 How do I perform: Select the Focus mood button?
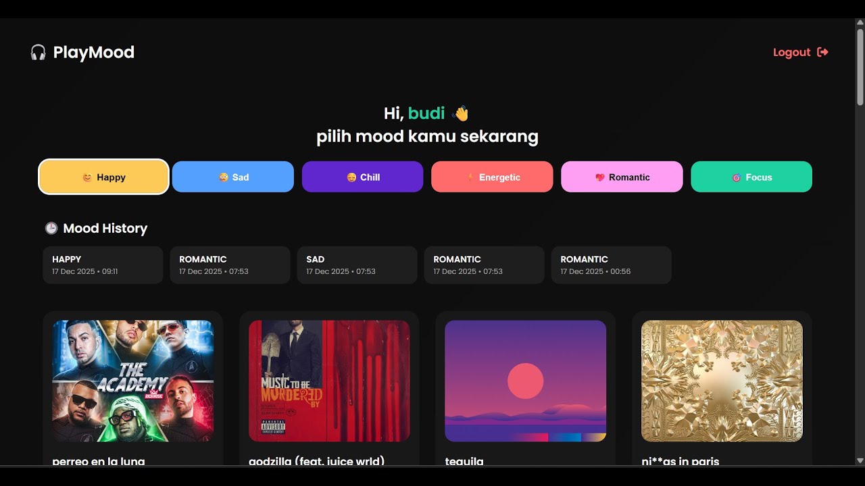[x=751, y=177]
